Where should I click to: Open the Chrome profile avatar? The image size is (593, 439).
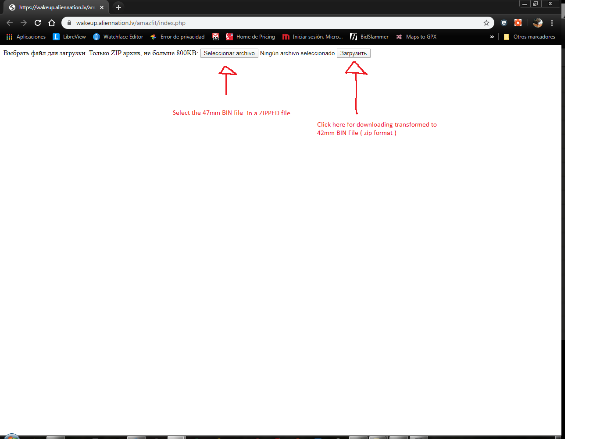pyautogui.click(x=538, y=23)
